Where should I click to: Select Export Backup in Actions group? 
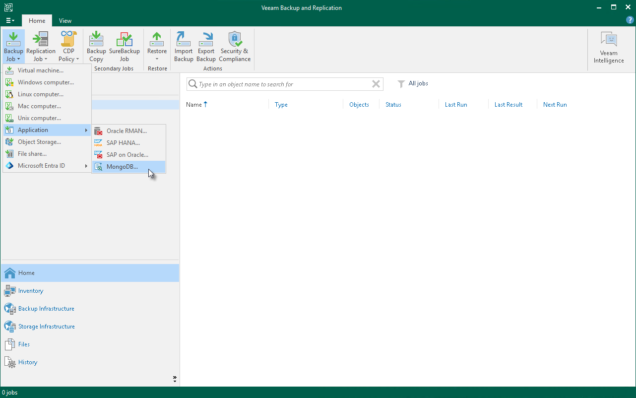pos(206,47)
